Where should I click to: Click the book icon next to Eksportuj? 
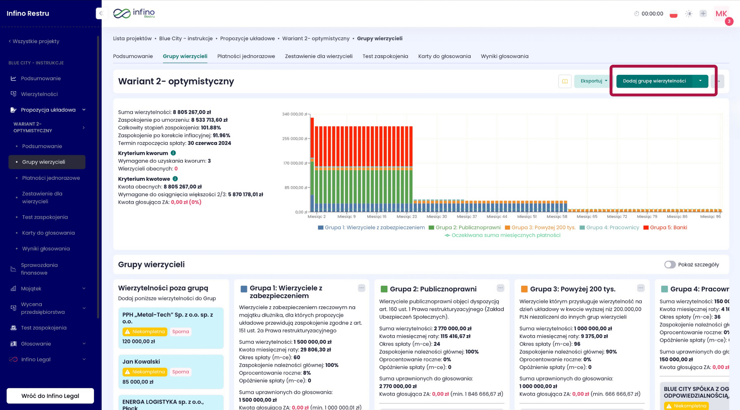click(x=564, y=81)
